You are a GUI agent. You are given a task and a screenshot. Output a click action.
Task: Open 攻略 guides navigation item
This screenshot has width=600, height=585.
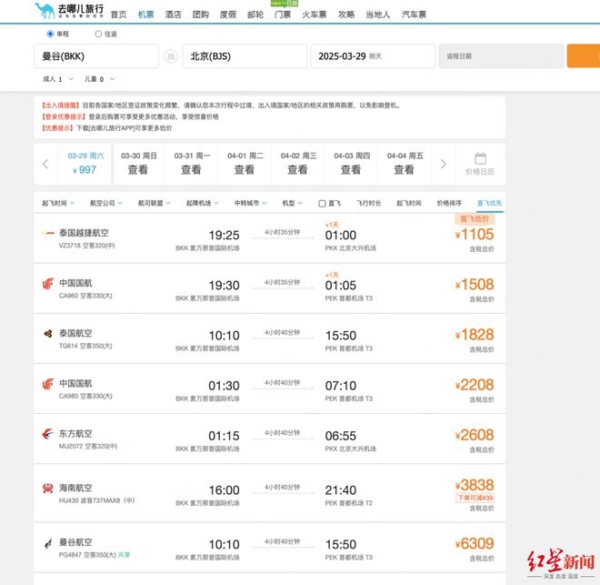click(x=346, y=15)
